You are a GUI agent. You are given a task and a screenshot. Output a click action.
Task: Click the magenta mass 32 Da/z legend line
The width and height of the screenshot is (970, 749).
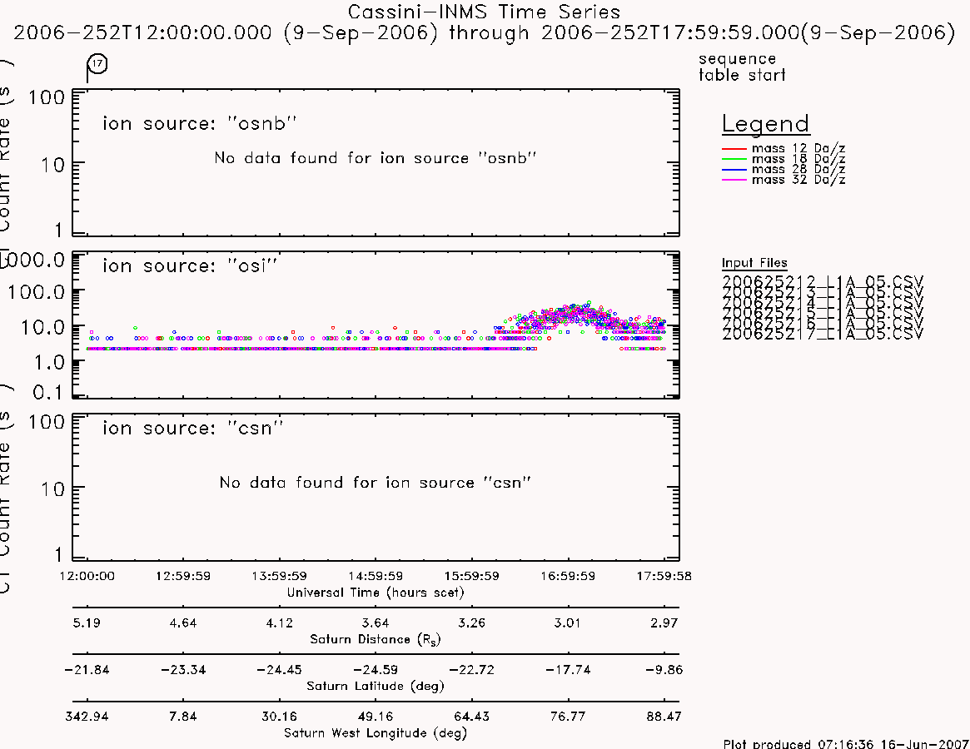(x=734, y=181)
